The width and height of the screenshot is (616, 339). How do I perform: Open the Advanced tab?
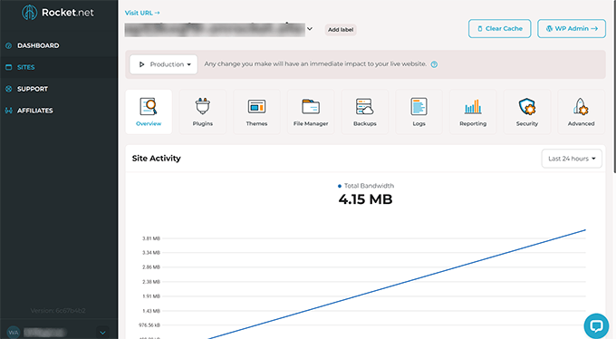581,111
